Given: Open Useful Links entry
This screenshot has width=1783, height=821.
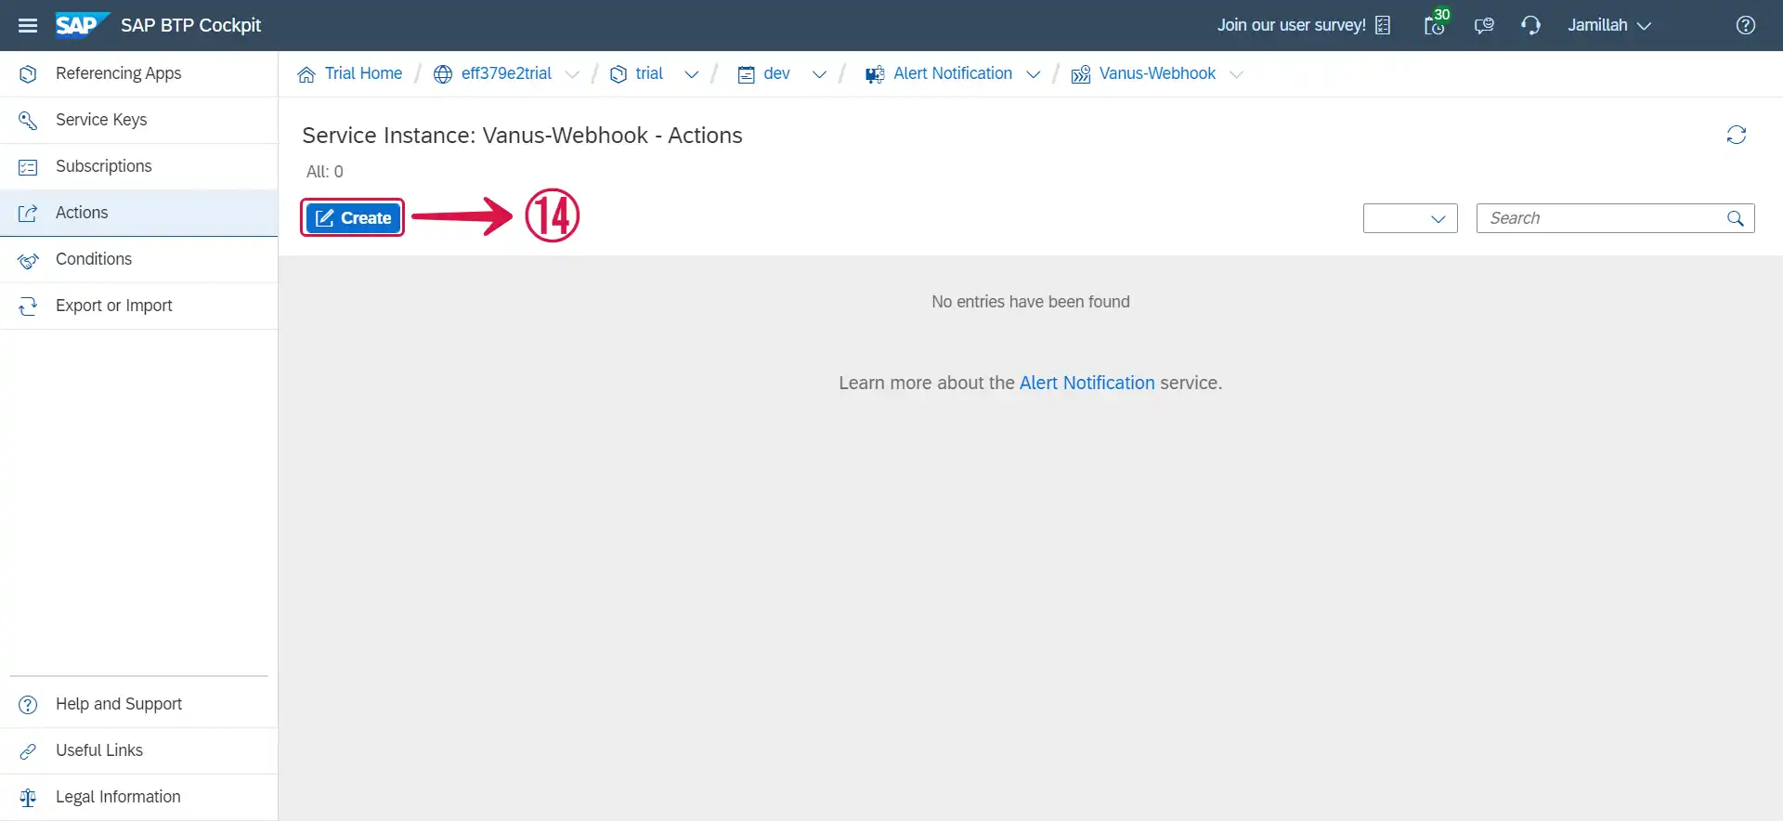Looking at the screenshot, I should coord(139,750).
